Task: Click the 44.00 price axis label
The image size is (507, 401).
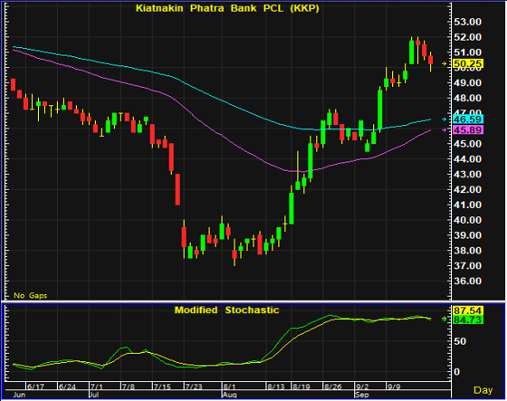Action: [x=467, y=159]
